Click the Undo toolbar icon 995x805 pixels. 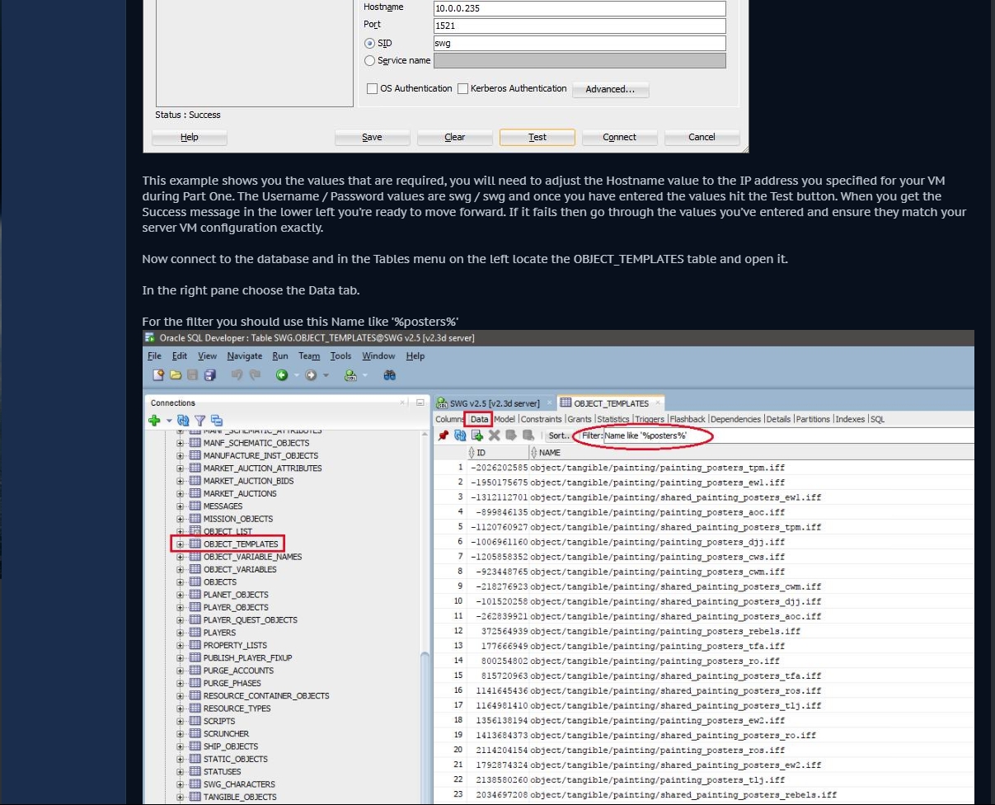coord(237,375)
